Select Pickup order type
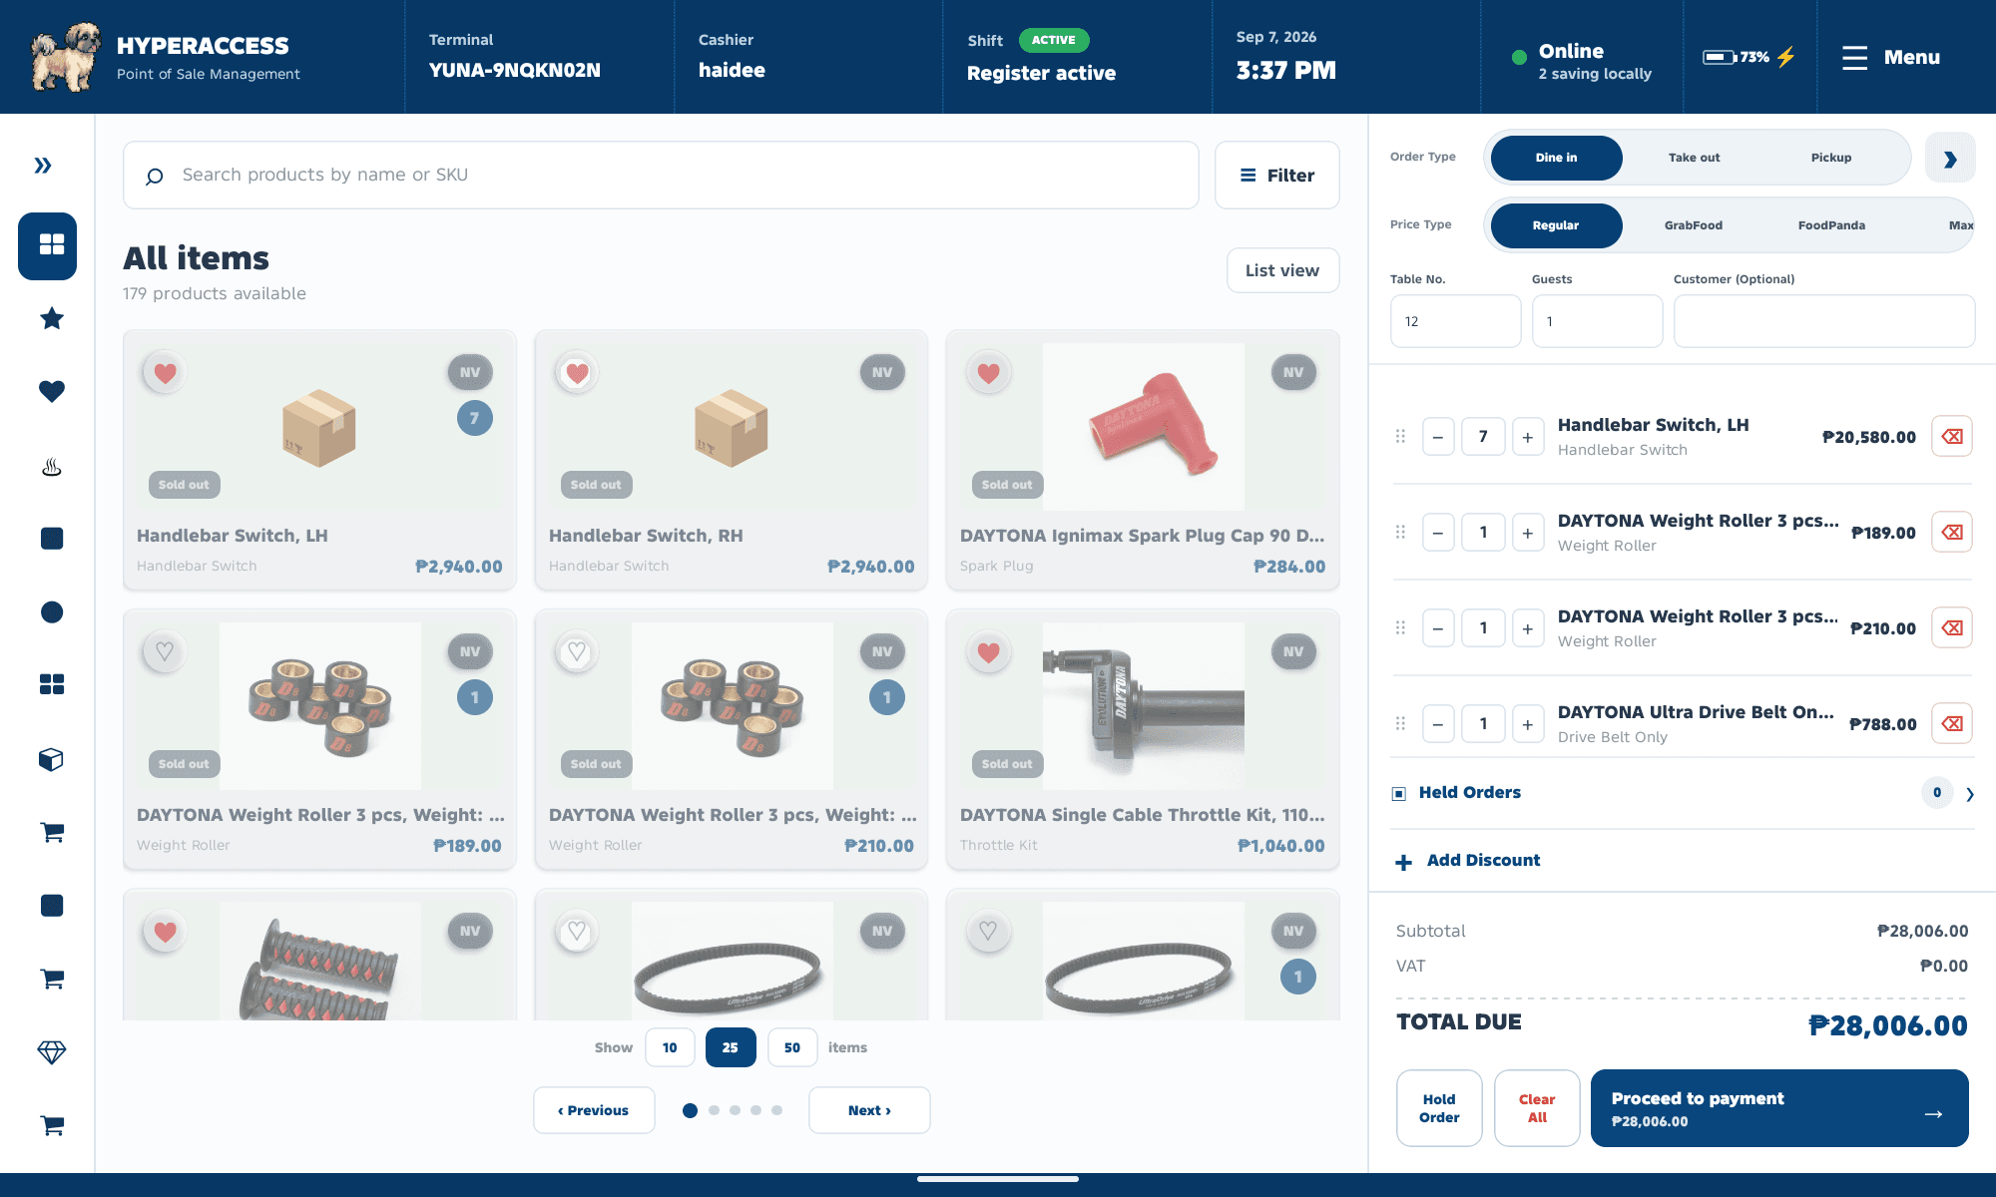This screenshot has width=1996, height=1197. click(1831, 158)
